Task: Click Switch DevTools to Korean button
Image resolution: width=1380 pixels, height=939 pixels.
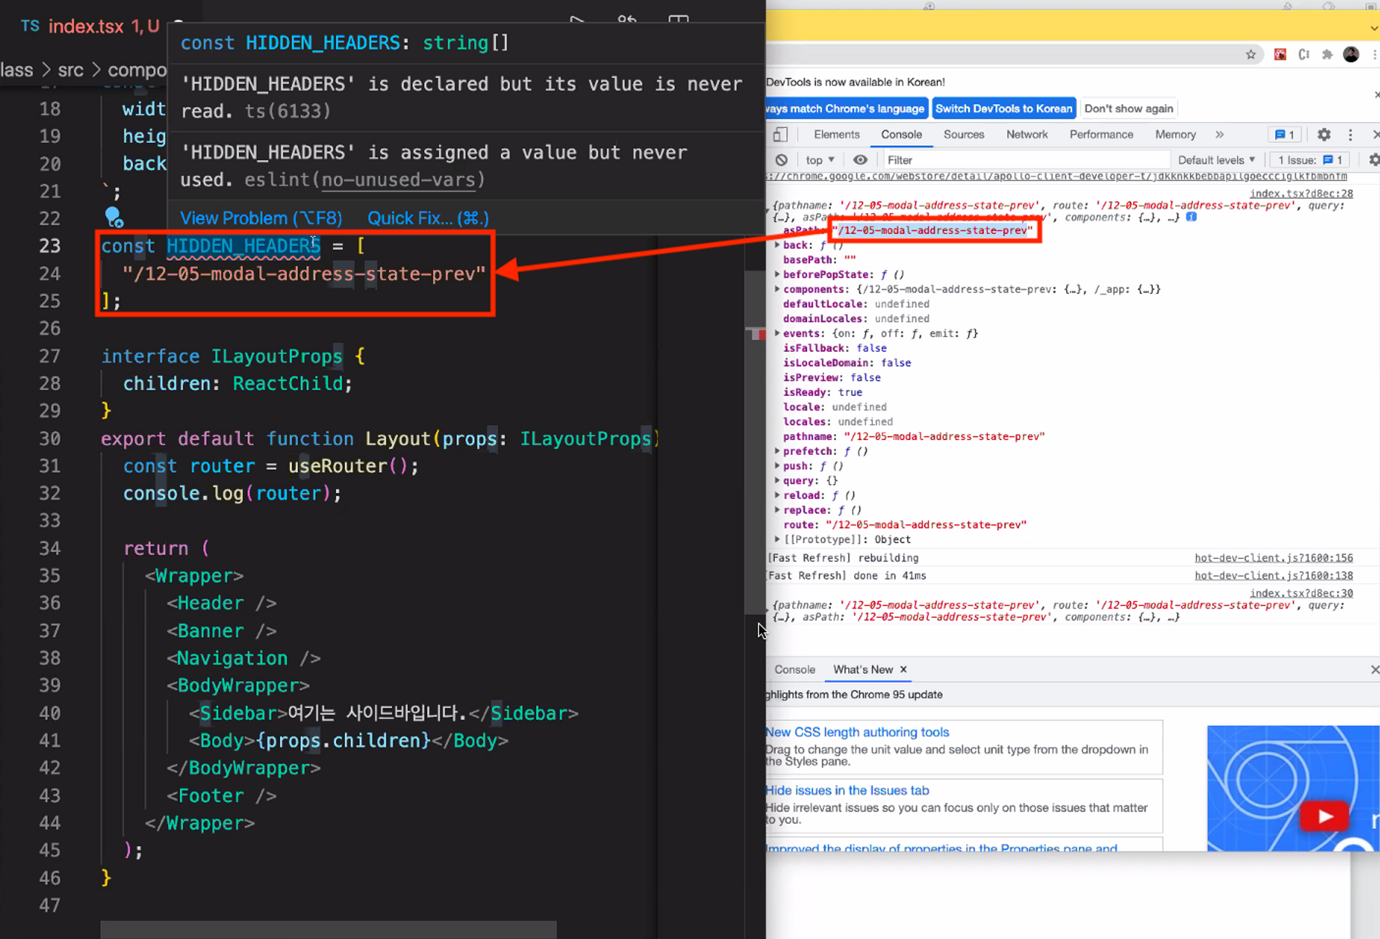Action: click(1003, 108)
